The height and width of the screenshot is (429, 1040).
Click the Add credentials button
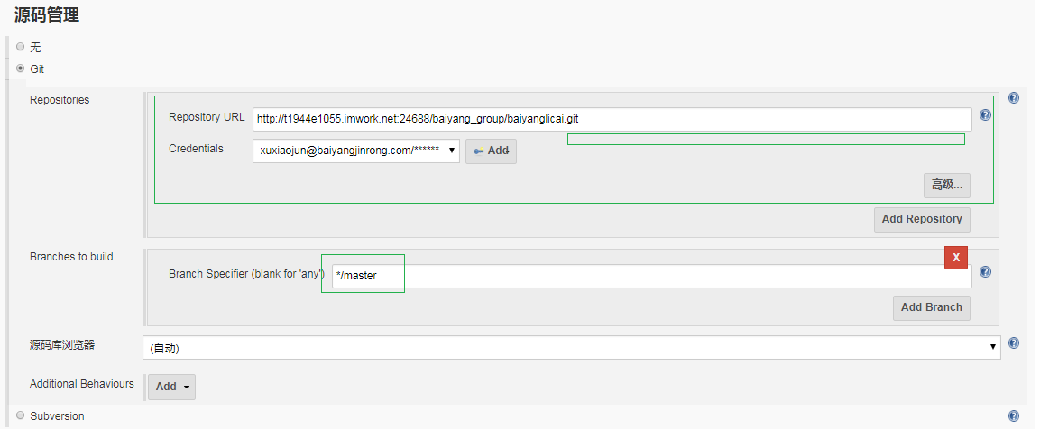(x=491, y=151)
